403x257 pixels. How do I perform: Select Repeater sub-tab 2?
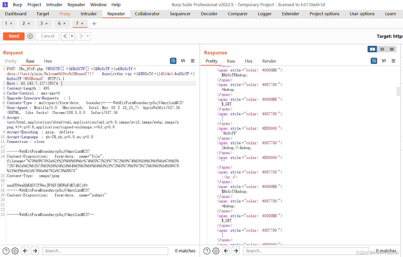point(24,24)
